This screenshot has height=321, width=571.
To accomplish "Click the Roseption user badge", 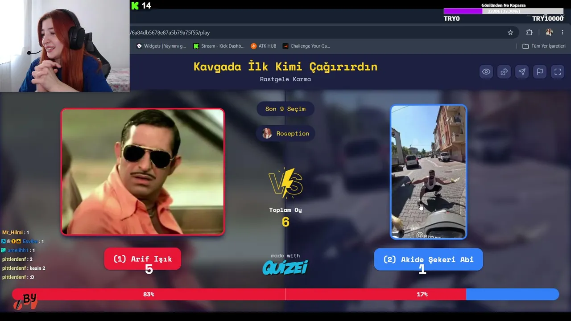I will [285, 133].
